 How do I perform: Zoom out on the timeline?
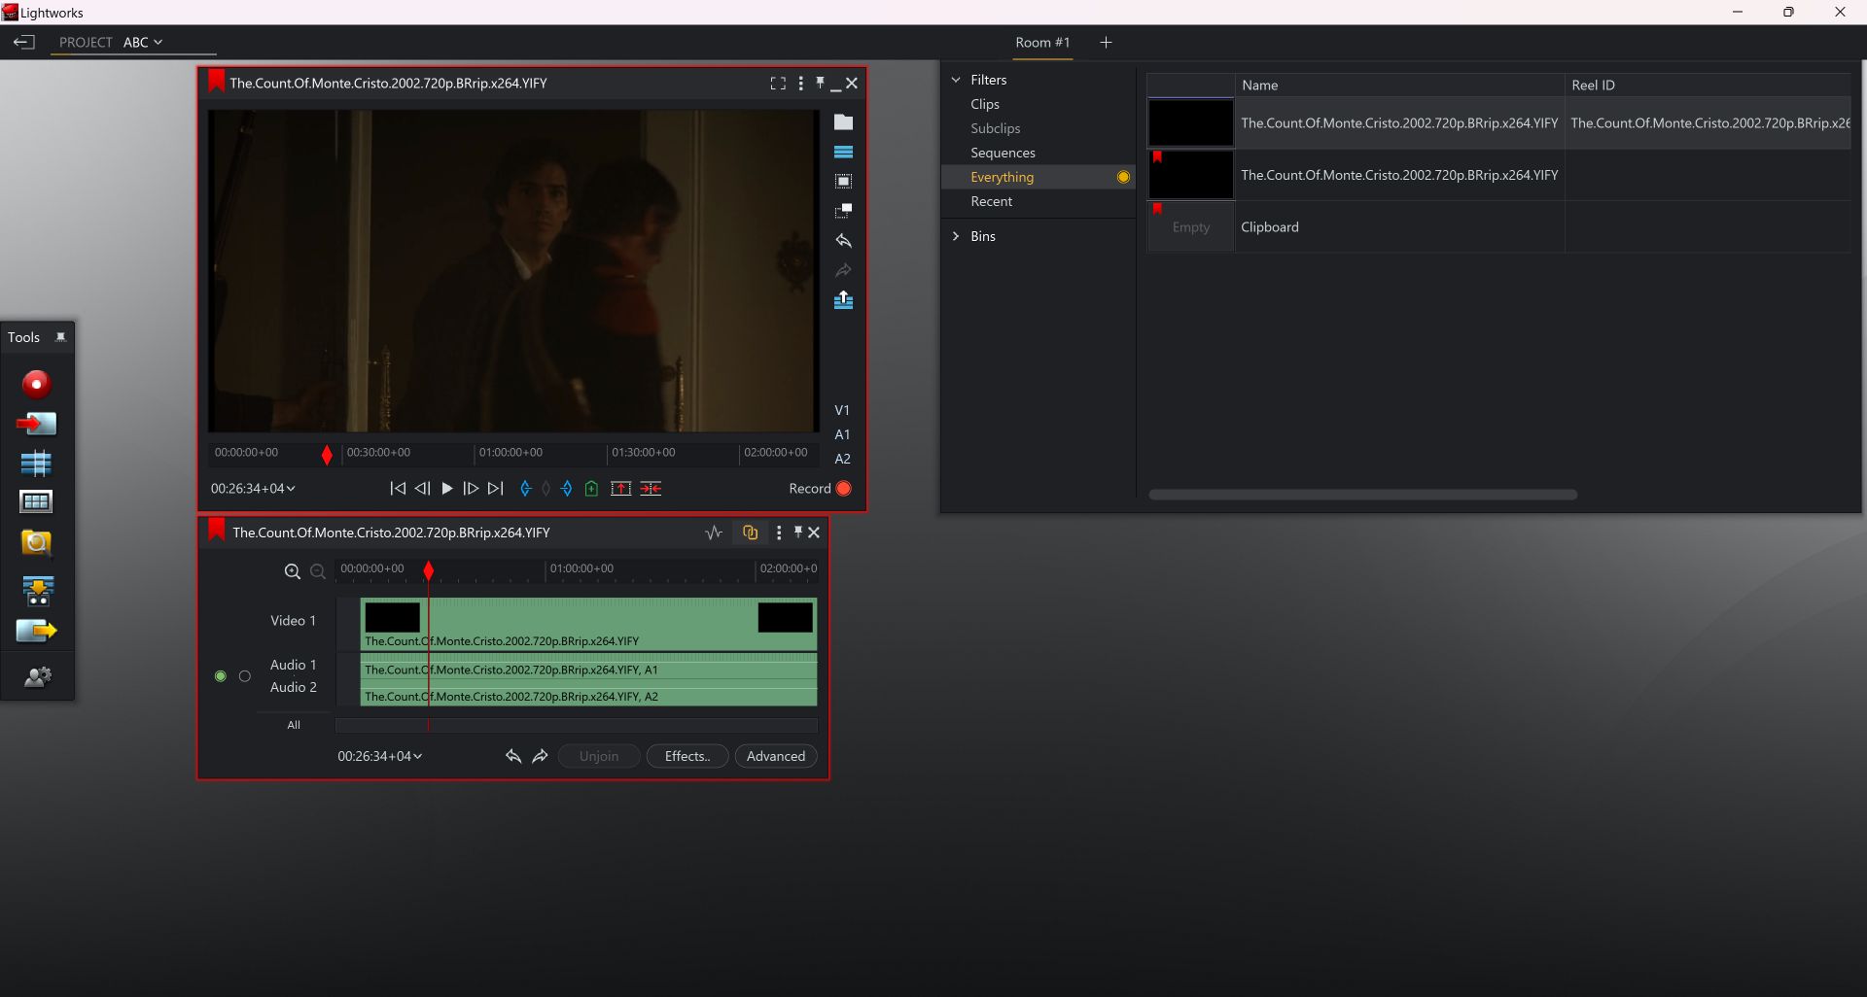(x=317, y=571)
